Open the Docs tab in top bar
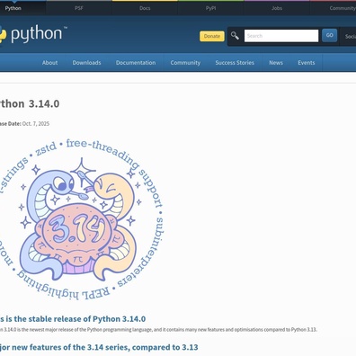 click(145, 8)
